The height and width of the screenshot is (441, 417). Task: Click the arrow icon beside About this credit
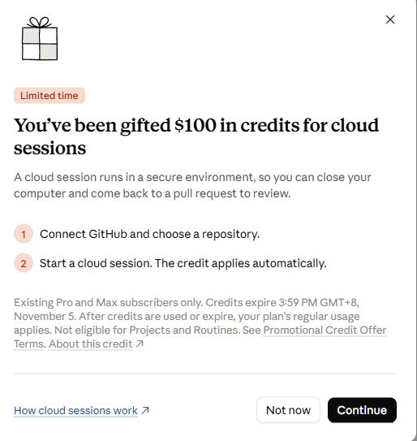click(140, 344)
